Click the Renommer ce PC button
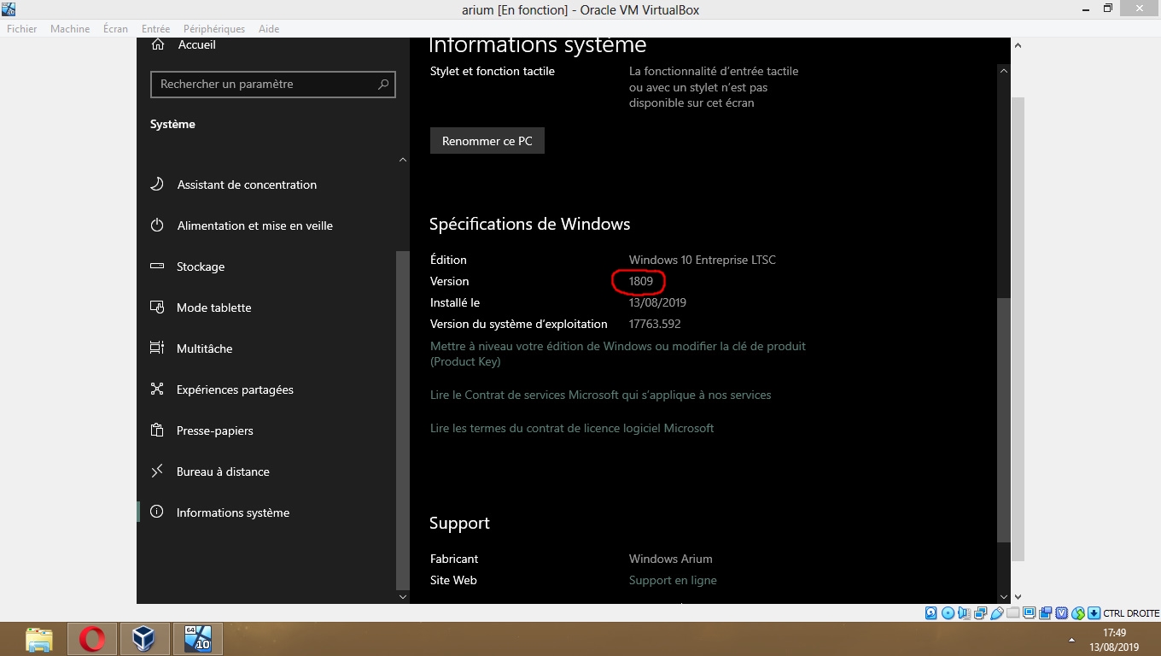This screenshot has height=656, width=1161. [x=487, y=141]
